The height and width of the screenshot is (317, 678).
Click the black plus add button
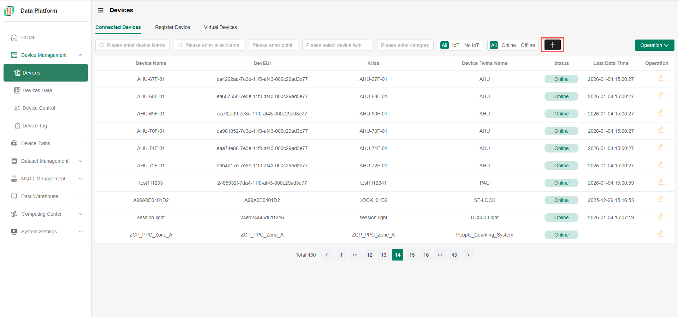pyautogui.click(x=552, y=45)
